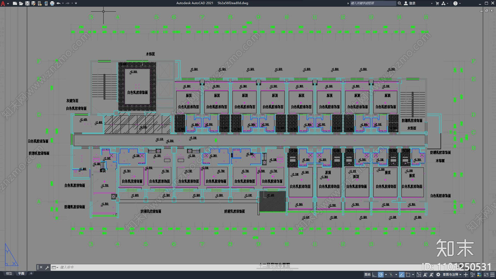Expand object snap settings dropdown
Viewport: 496px width, 279px height.
[413, 275]
